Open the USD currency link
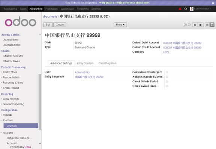216x149 pixels. coord(166,52)
